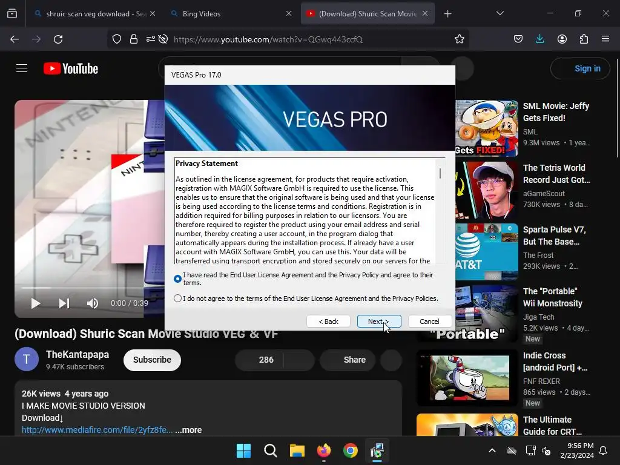Image resolution: width=620 pixels, height=465 pixels.
Task: Subscribe to TheKantapapa channel
Action: click(152, 360)
